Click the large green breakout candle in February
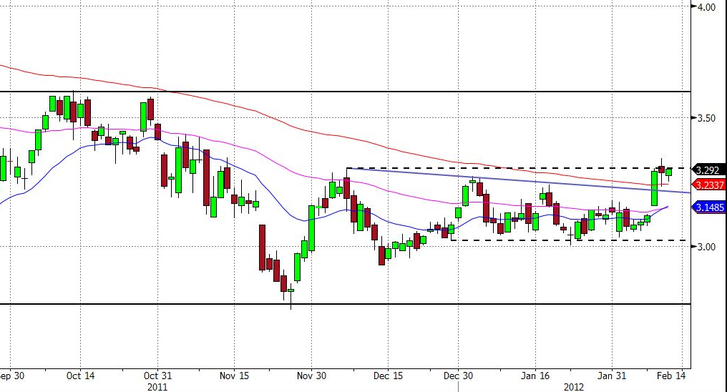The width and height of the screenshot is (727, 392). (x=654, y=188)
